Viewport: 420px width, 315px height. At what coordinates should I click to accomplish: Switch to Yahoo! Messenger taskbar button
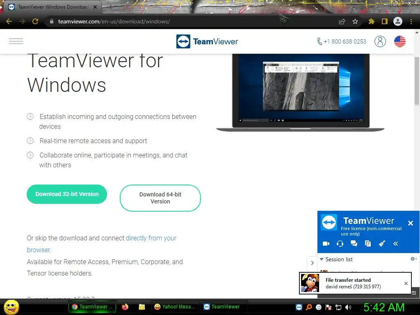pos(175,307)
